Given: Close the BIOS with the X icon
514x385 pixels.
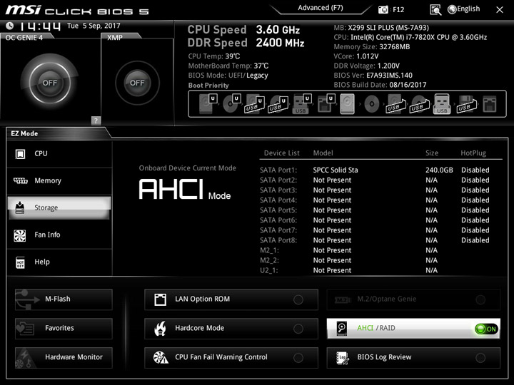Looking at the screenshot, I should 500,10.
